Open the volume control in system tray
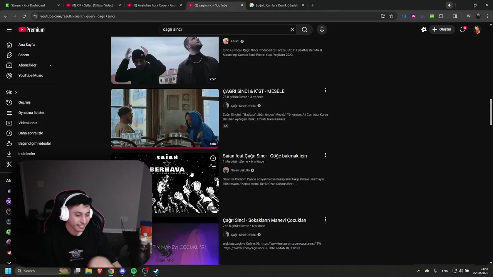 [x=461, y=271]
